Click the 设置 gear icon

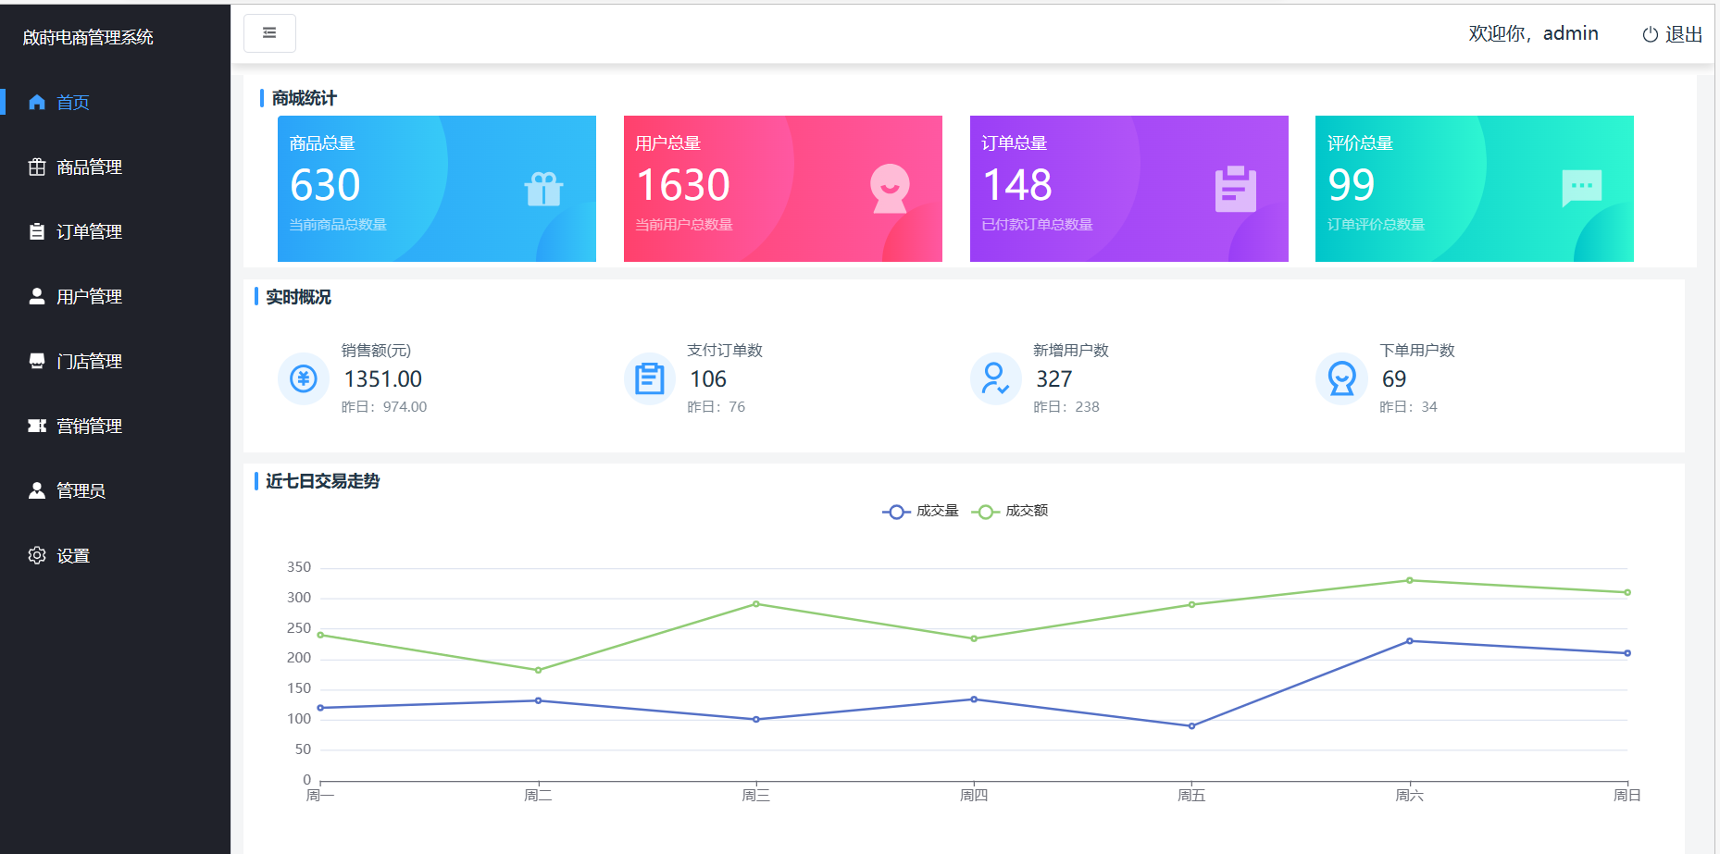click(37, 555)
